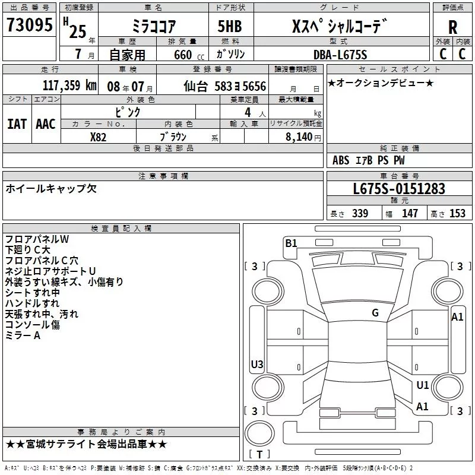Viewport: 475px width, 475px height.
Task: Click the registration month 7 月
Action: coord(84,54)
